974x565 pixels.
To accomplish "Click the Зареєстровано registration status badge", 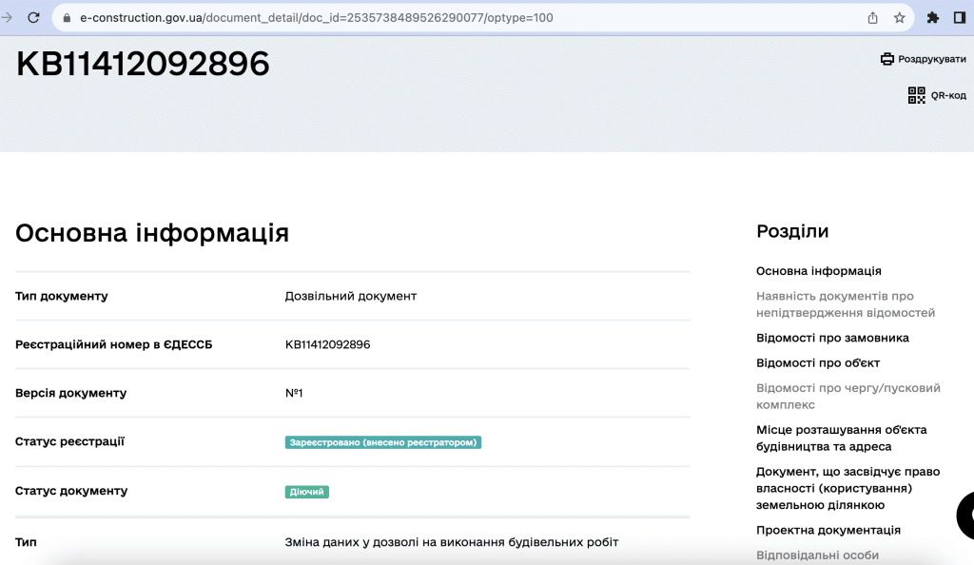I will [x=382, y=442].
